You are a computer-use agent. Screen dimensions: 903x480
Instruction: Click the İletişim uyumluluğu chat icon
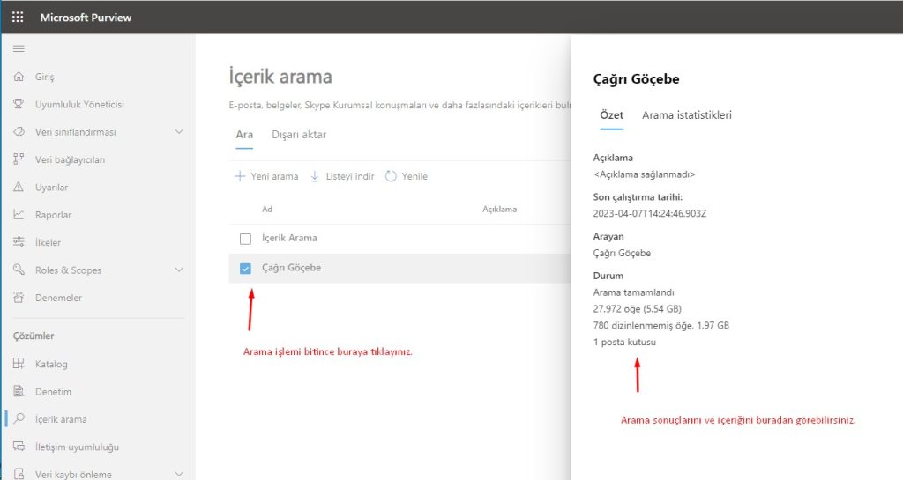point(19,446)
